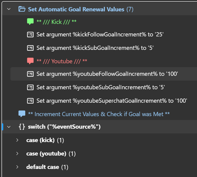This screenshot has width=197, height=177.
Task: Click the curly braces switch icon
Action: (x=22, y=127)
